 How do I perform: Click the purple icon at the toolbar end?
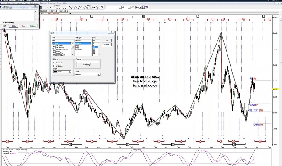pyautogui.click(x=146, y=7)
